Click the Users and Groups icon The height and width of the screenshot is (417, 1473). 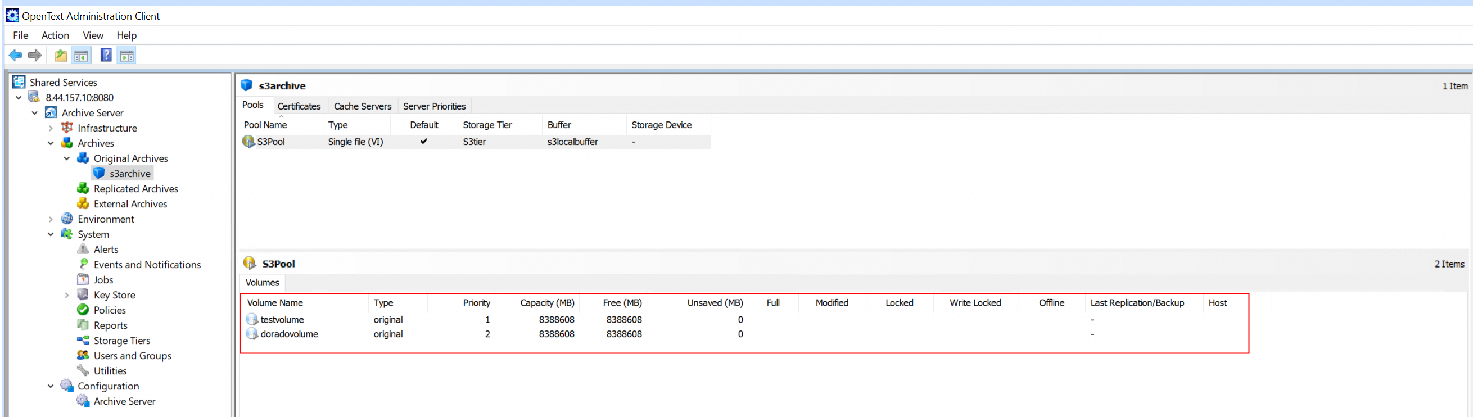pyautogui.click(x=83, y=355)
